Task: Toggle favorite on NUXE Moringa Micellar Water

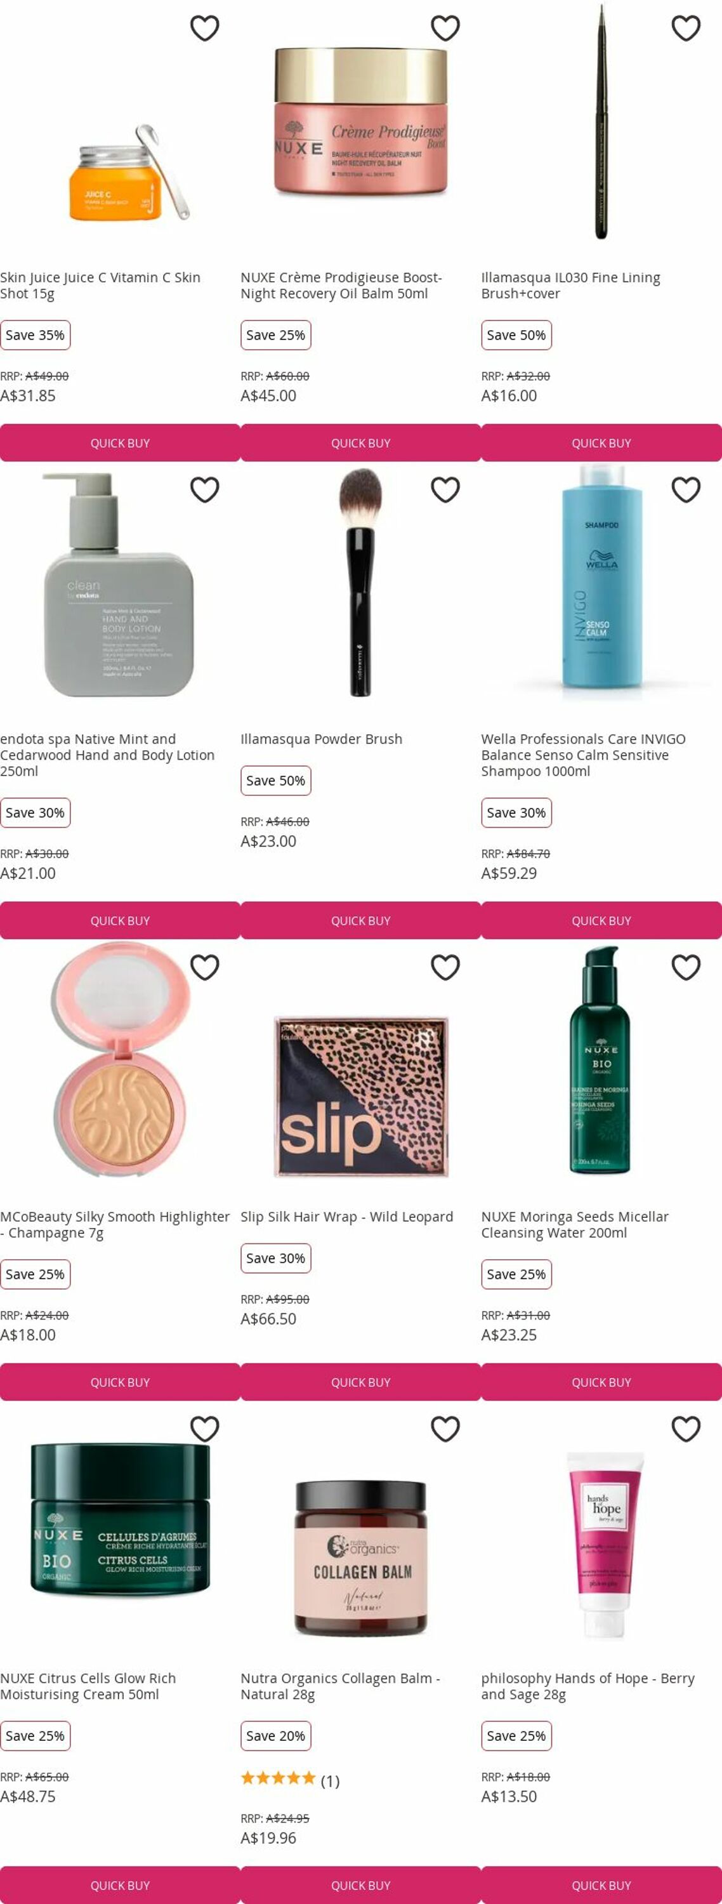Action: pyautogui.click(x=686, y=967)
